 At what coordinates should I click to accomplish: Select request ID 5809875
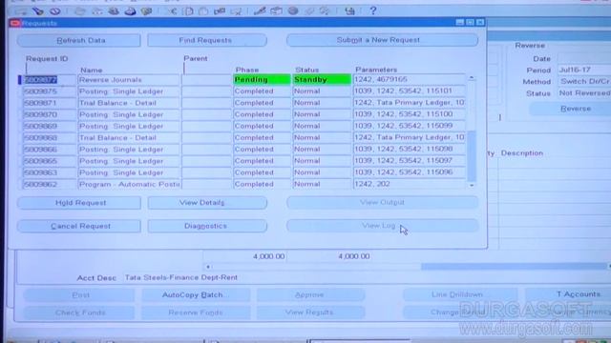click(50, 91)
